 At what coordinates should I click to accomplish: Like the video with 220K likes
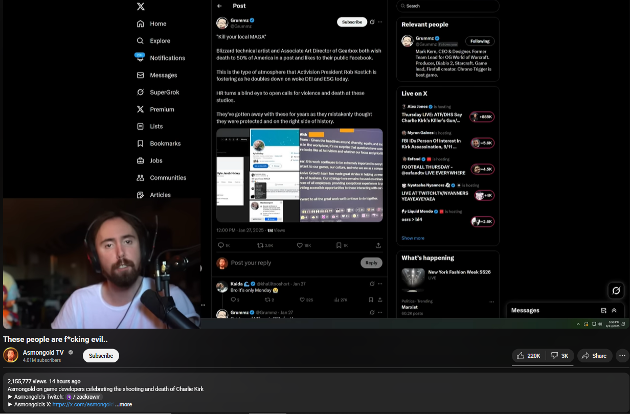[x=529, y=356]
